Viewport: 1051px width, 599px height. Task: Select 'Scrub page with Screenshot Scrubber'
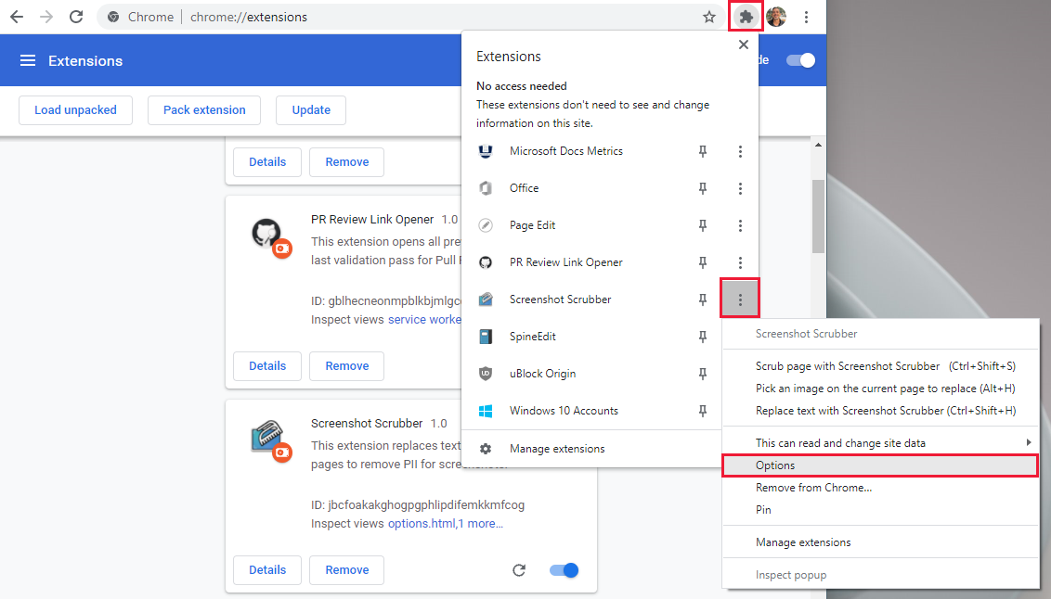pos(880,366)
